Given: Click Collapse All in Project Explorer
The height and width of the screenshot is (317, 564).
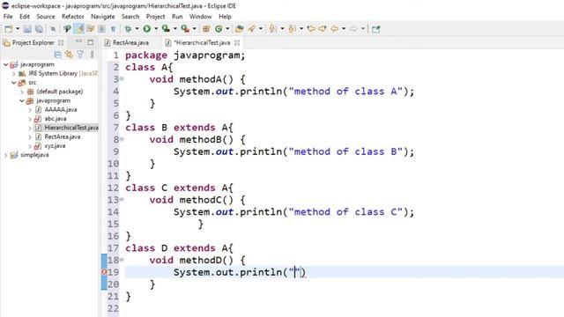Looking at the screenshot, I should tap(57, 55).
